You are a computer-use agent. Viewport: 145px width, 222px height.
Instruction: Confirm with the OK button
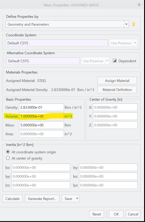(x=116, y=214)
